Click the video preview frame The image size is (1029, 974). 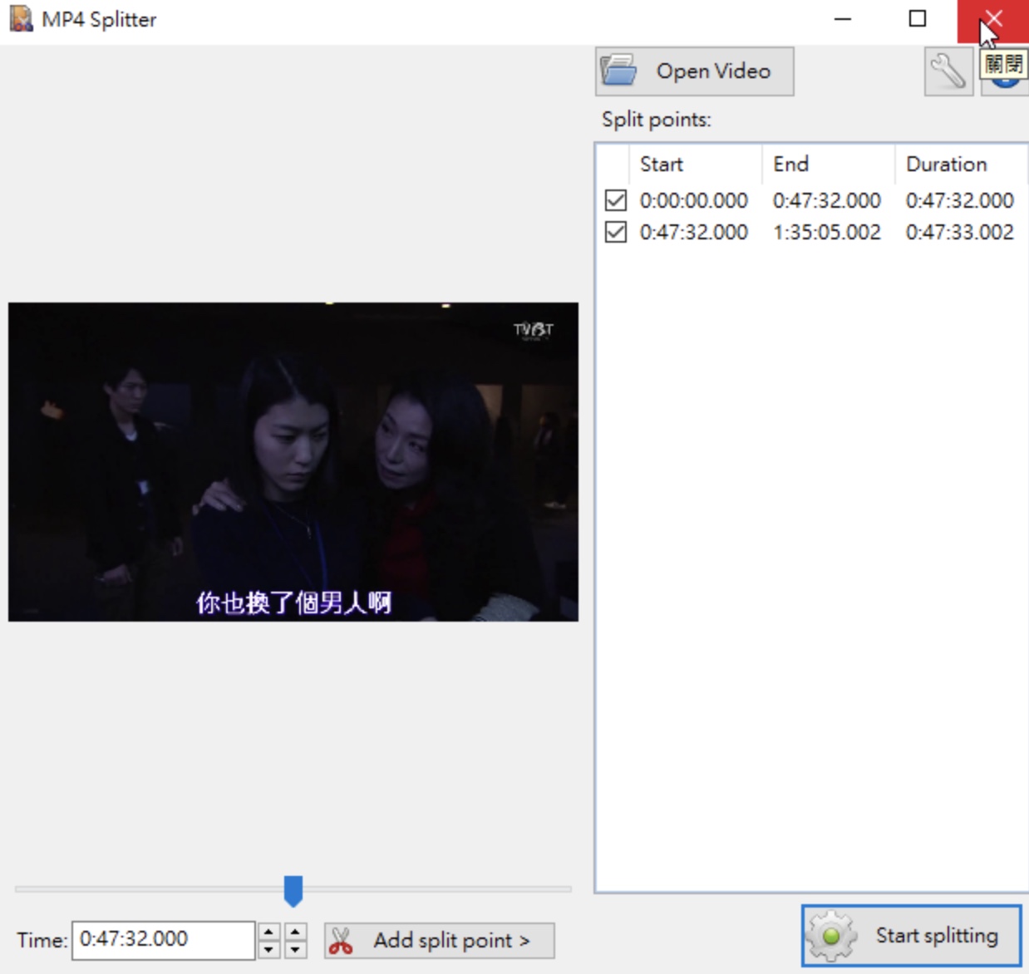pyautogui.click(x=293, y=462)
